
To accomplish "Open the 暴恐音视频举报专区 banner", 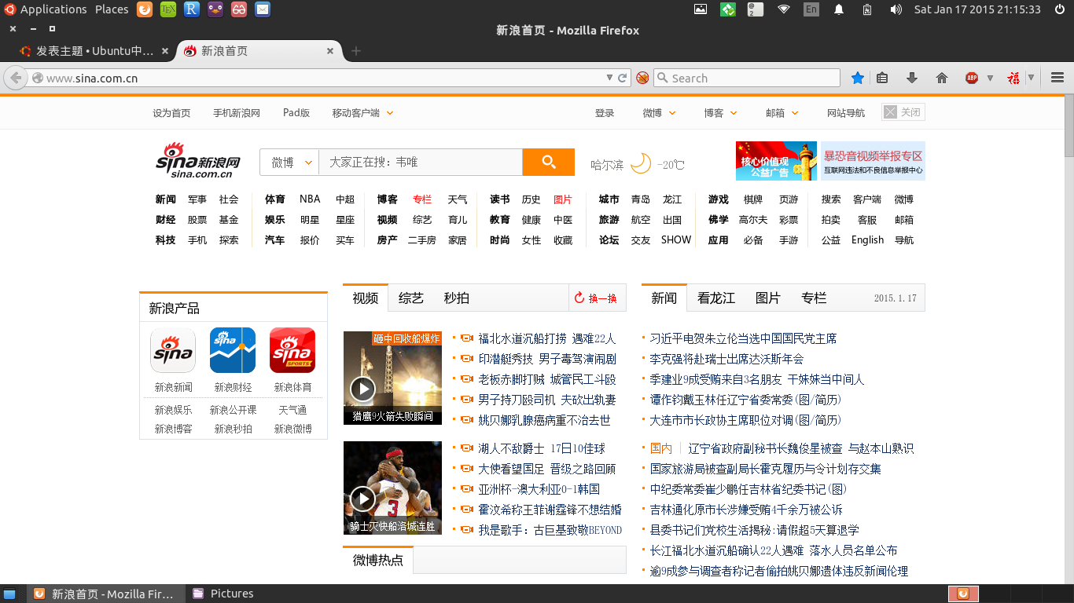I will coord(873,161).
